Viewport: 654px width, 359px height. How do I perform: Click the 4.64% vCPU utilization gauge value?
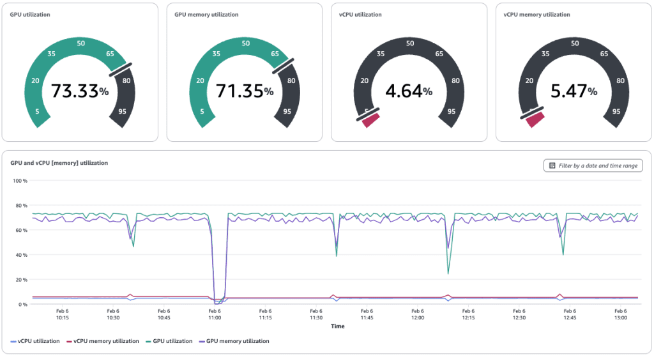tap(409, 91)
